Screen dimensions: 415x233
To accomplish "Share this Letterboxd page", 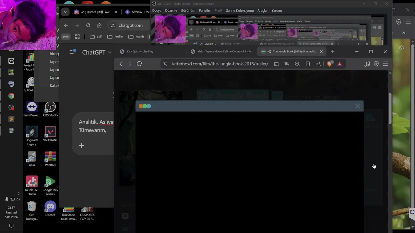I will 318,64.
